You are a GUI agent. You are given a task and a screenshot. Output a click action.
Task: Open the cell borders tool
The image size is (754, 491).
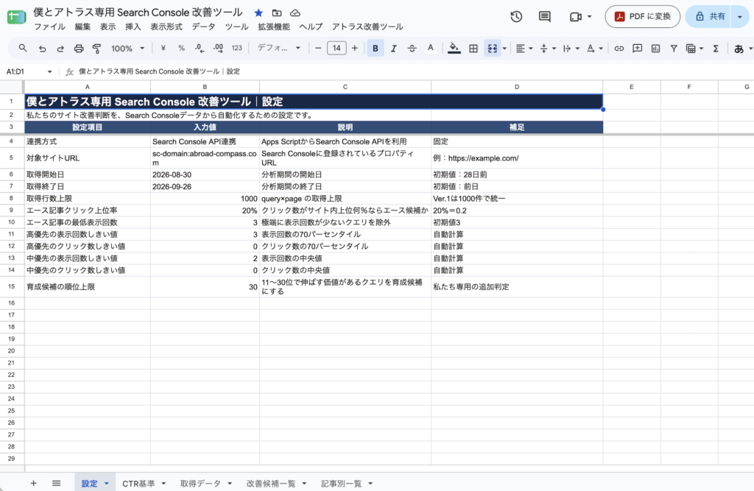point(473,48)
